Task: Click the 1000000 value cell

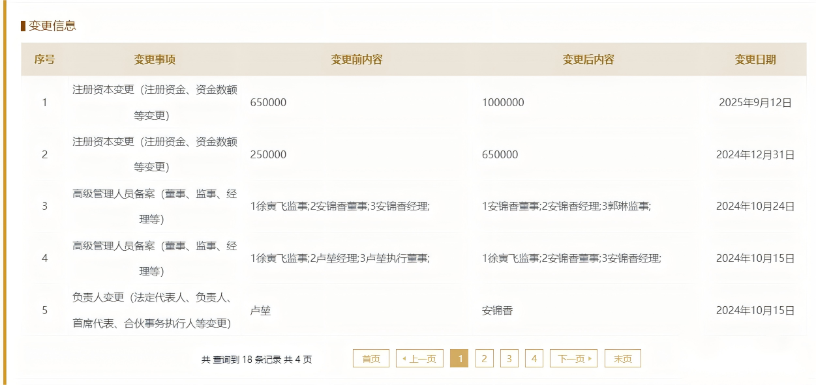Action: [x=503, y=103]
